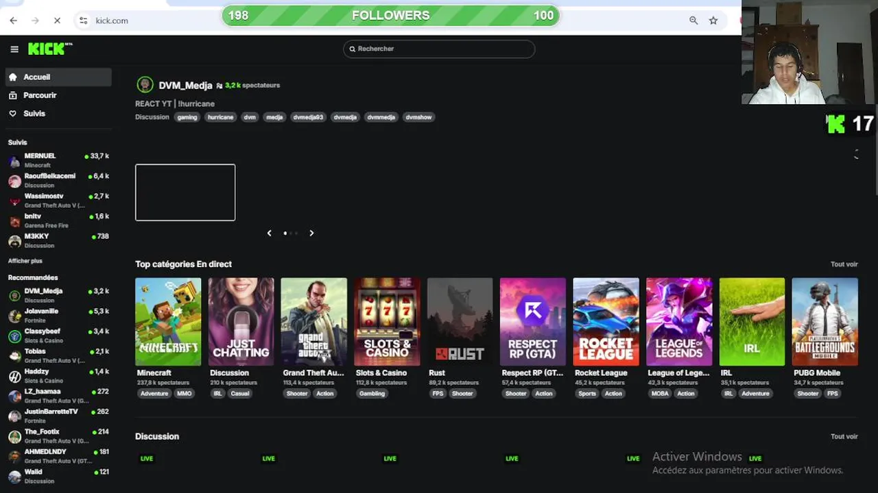
Task: Select the dvmshow tag
Action: pyautogui.click(x=418, y=117)
